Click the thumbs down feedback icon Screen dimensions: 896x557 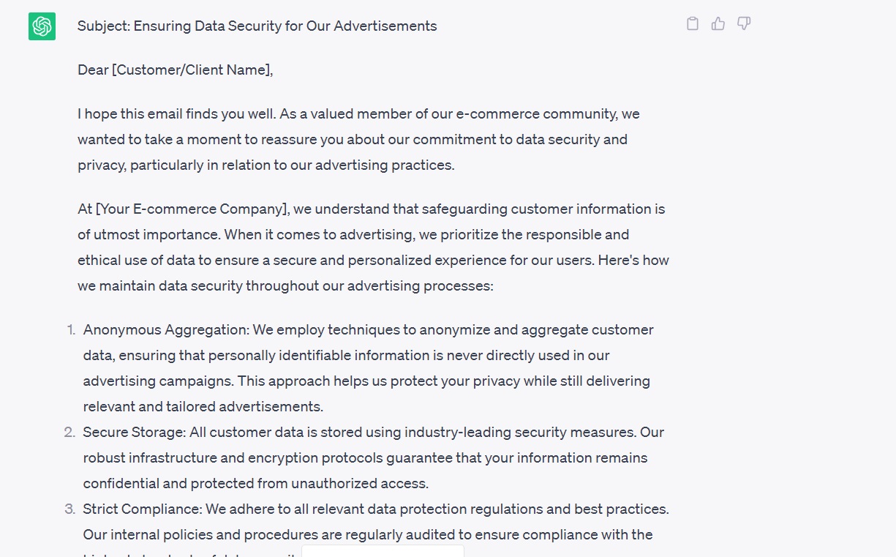(744, 23)
